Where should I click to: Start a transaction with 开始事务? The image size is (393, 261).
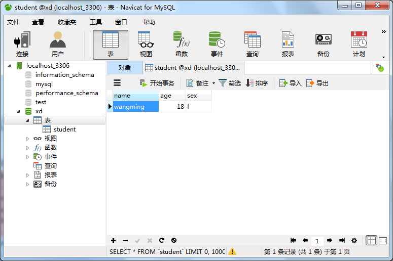coord(157,83)
